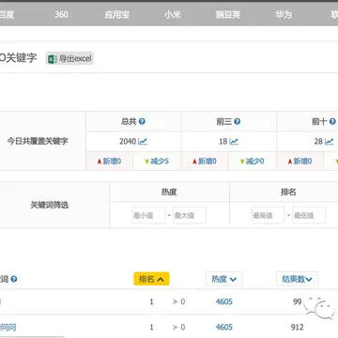The height and width of the screenshot is (338, 338).
Task: Click 减少0 under the 前三 column
Action: (252, 161)
